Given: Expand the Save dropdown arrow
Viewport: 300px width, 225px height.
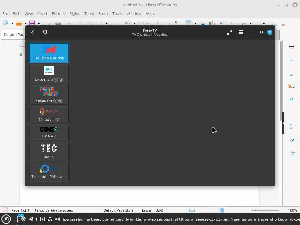Looking at the screenshot, I should tap(39, 23).
